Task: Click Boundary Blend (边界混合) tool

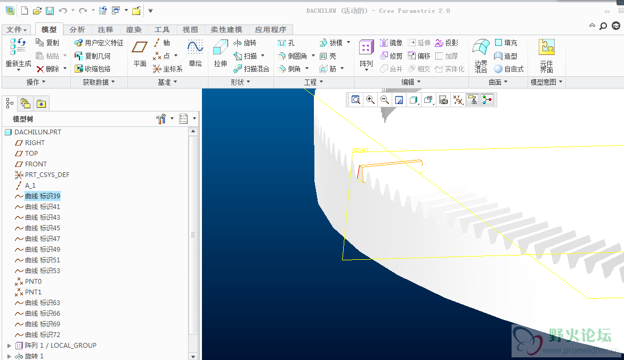Action: point(481,56)
